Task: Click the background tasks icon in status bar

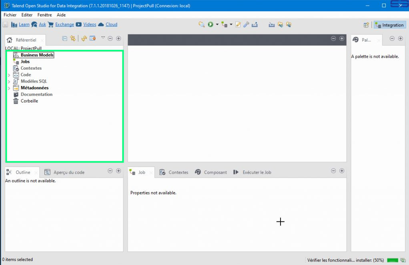Action: tap(403, 260)
